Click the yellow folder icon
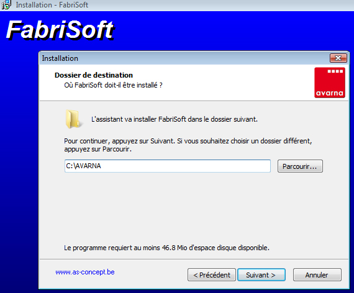This screenshot has width=354, height=293. click(73, 119)
